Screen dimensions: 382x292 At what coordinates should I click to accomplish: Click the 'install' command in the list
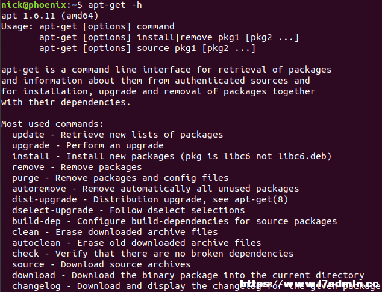point(31,156)
